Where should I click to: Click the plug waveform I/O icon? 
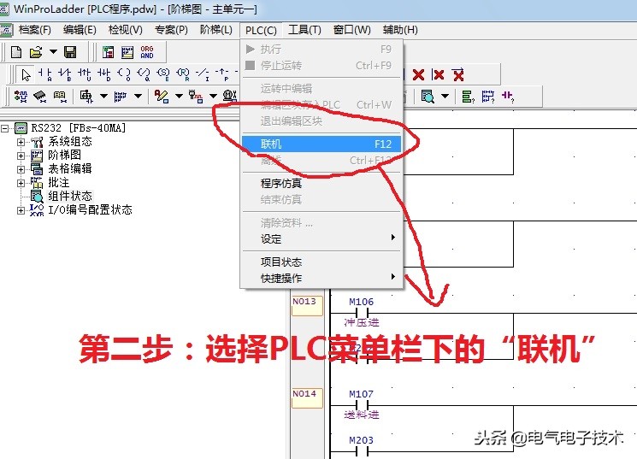point(196,97)
